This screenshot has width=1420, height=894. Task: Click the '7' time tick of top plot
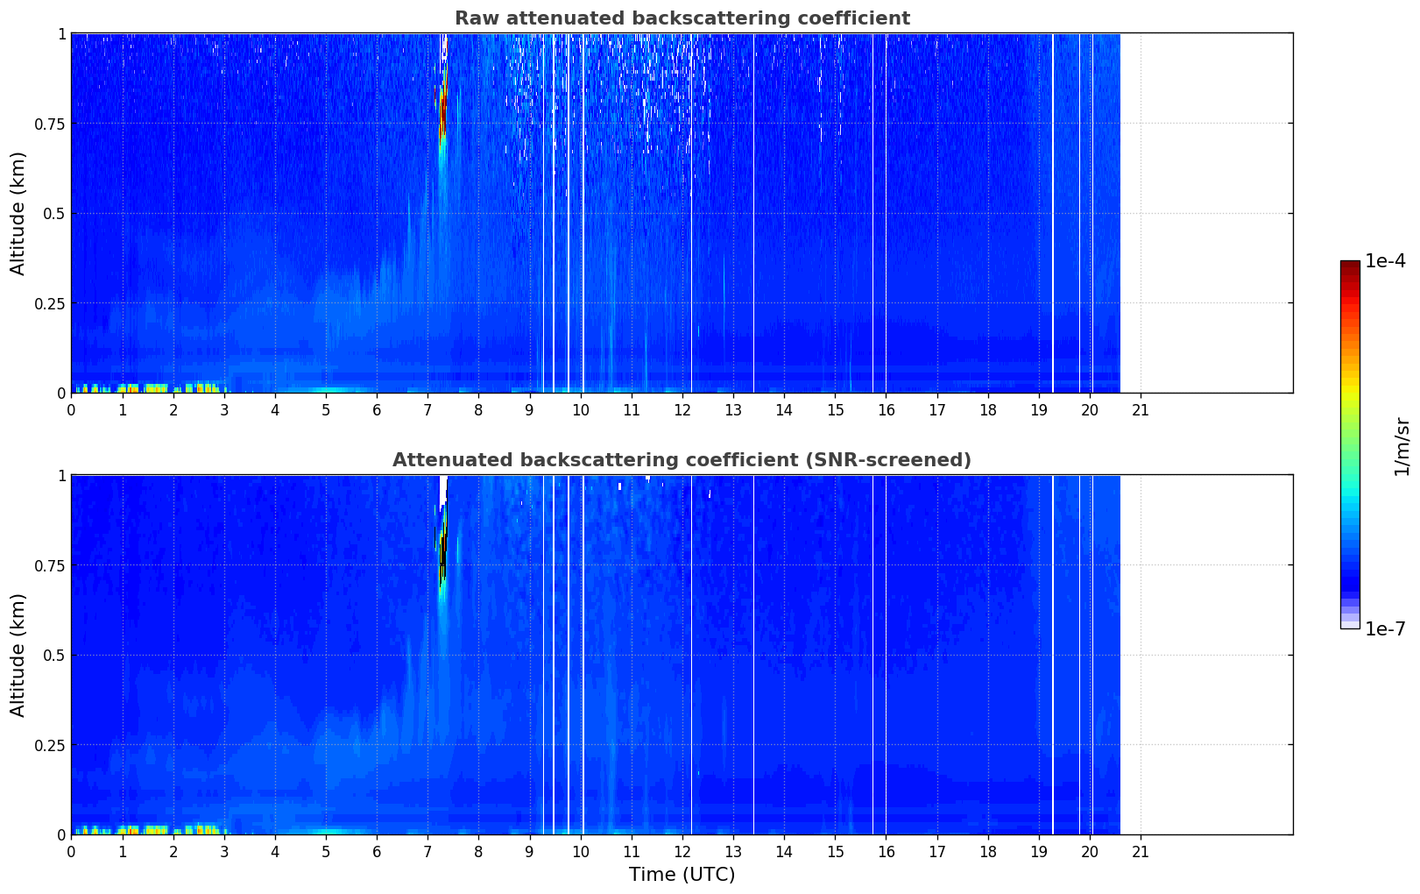(427, 409)
